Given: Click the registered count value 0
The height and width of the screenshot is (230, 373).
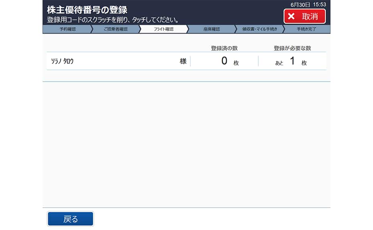Looking at the screenshot, I should pyautogui.click(x=224, y=61).
